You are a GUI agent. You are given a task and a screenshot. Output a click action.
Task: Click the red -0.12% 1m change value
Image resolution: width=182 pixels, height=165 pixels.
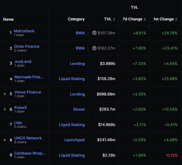tap(171, 155)
